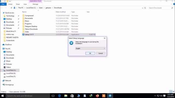Open the Manage ribbon tab
The height and width of the screenshot is (98, 175).
35,4
